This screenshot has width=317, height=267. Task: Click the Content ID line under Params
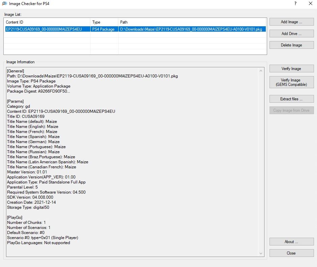(x=61, y=111)
